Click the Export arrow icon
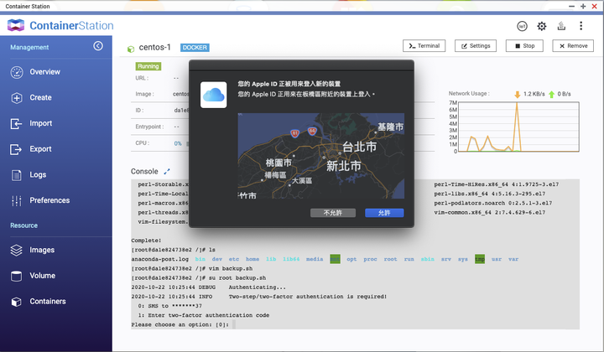This screenshot has height=352, width=604. 16,149
